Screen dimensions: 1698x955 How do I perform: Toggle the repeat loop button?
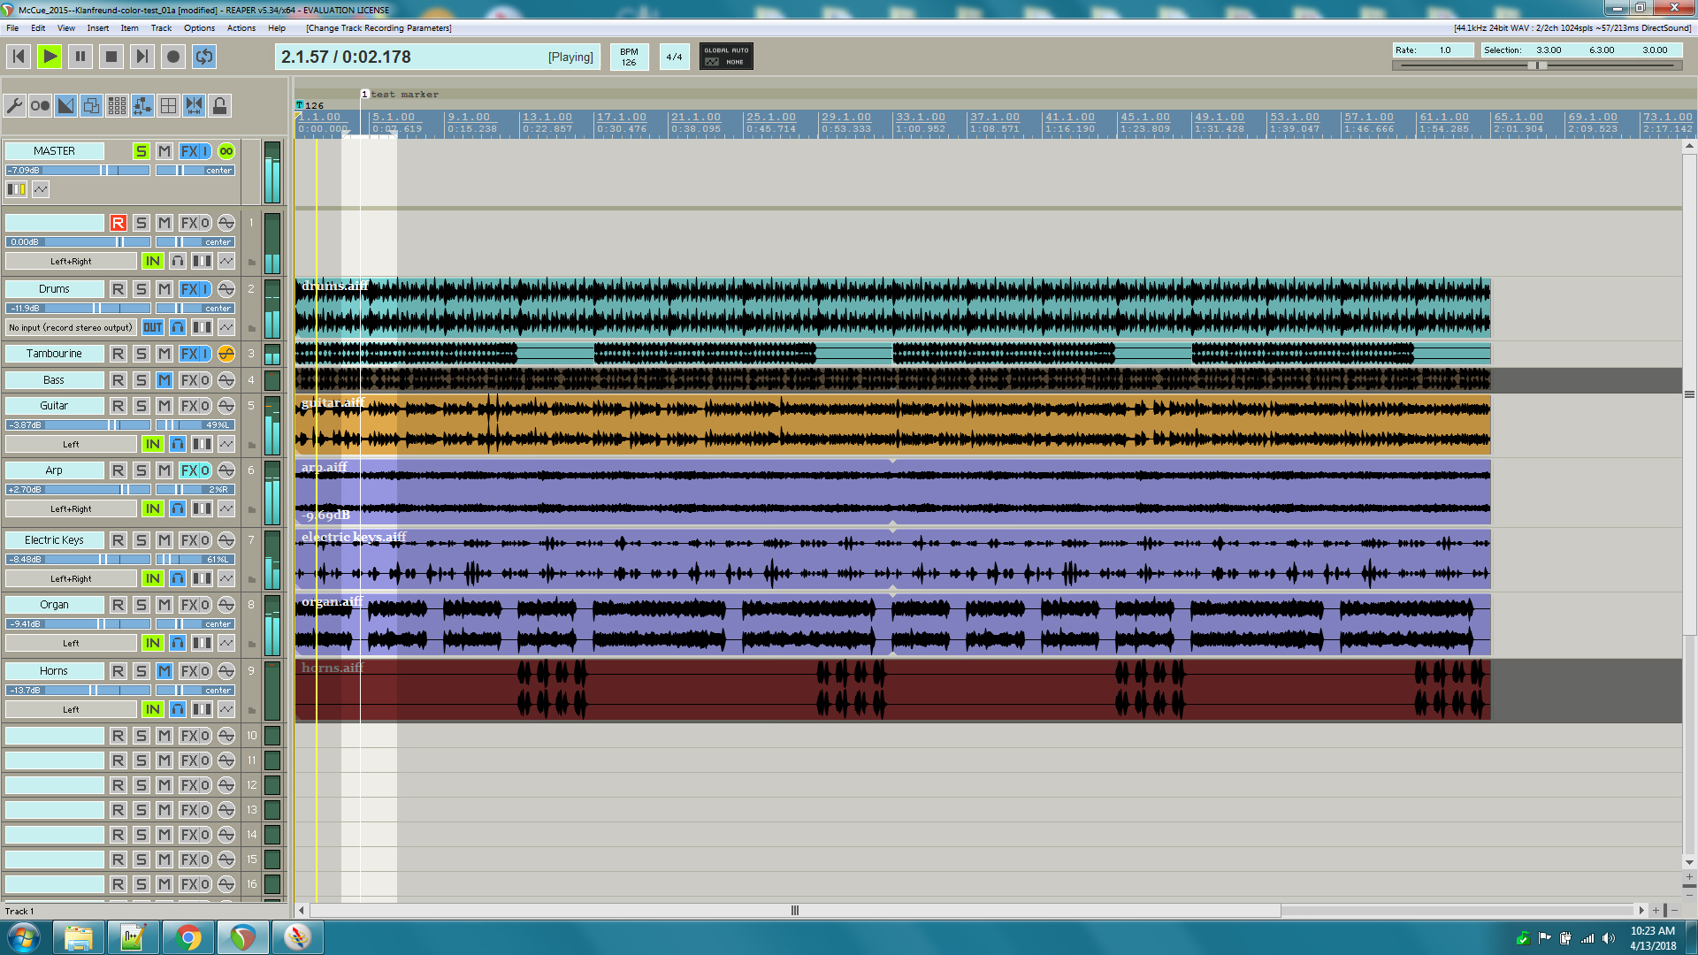pos(204,57)
